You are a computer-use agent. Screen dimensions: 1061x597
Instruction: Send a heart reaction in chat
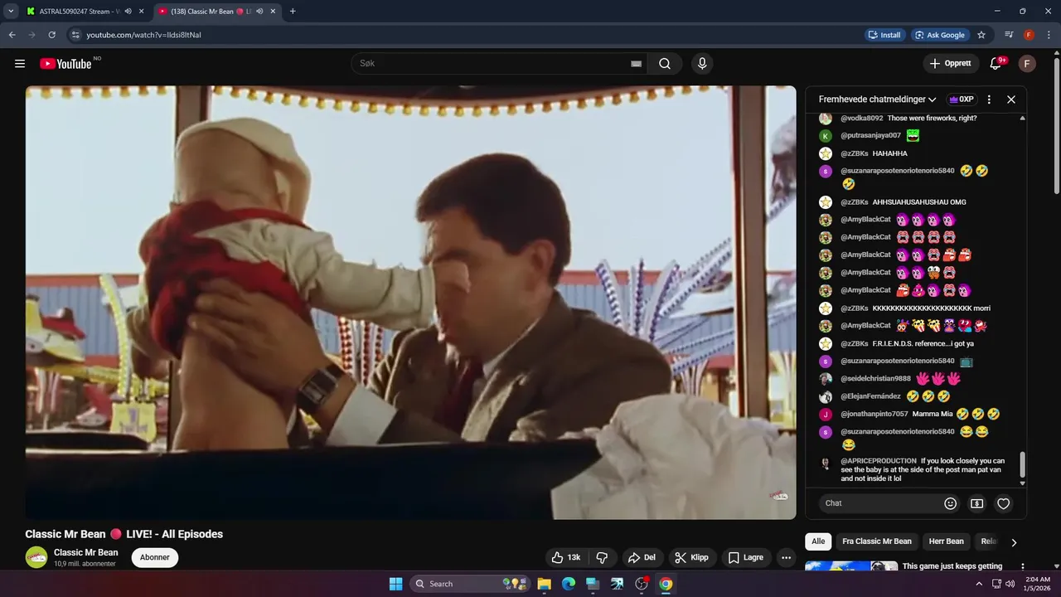click(1004, 503)
